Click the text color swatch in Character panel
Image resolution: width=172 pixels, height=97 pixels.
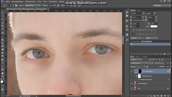pyautogui.click(x=154, y=26)
